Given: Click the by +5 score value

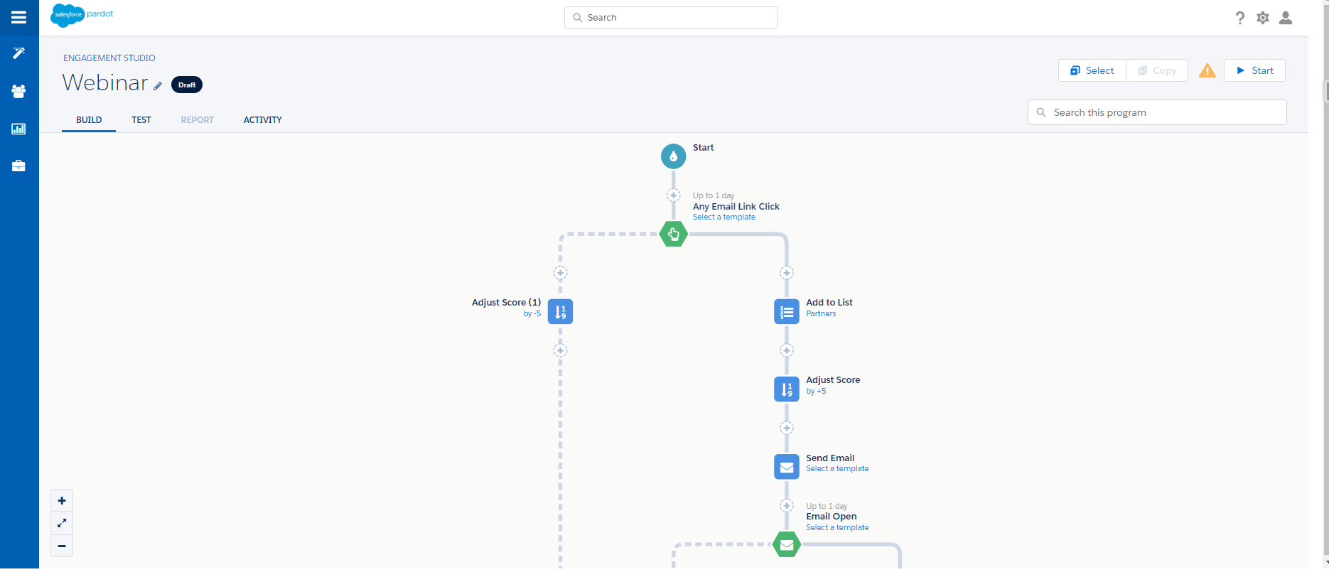Looking at the screenshot, I should point(816,392).
